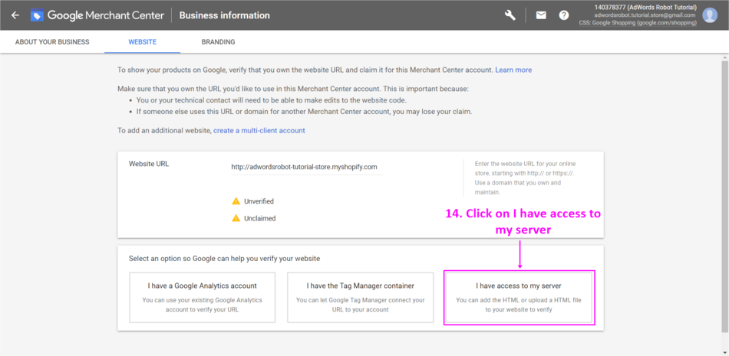Select the Website tab

[x=142, y=42]
